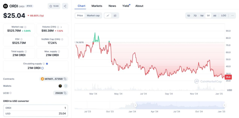239x118 pixels.
Task: Click the ORDI amount input field
Action: pyautogui.click(x=36, y=108)
